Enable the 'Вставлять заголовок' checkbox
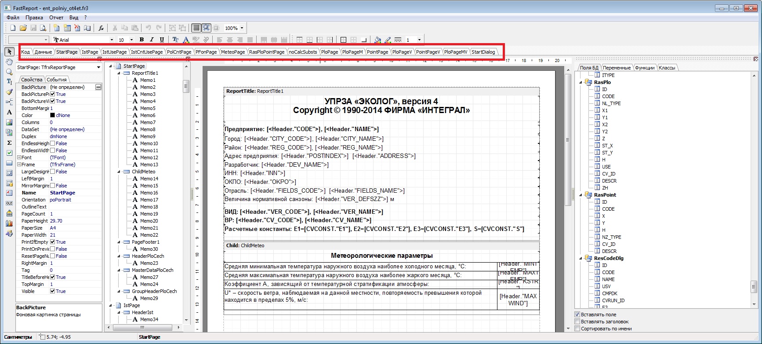762x344 pixels. (x=577, y=322)
